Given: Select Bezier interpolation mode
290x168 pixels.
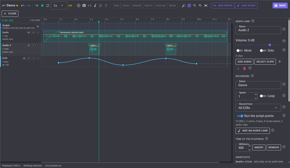Looking at the screenshot, I should click(172, 6).
